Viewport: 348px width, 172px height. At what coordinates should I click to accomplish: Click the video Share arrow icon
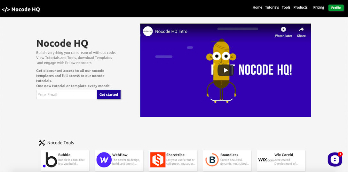tap(301, 30)
